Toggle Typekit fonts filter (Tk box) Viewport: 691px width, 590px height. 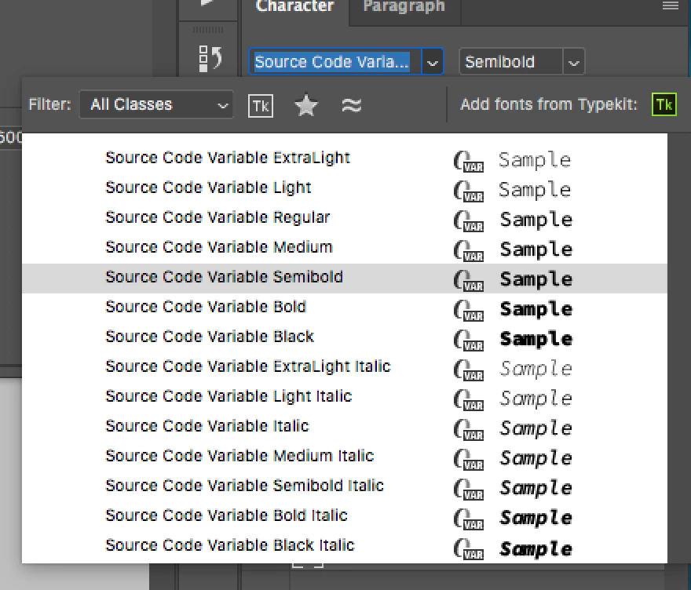261,106
